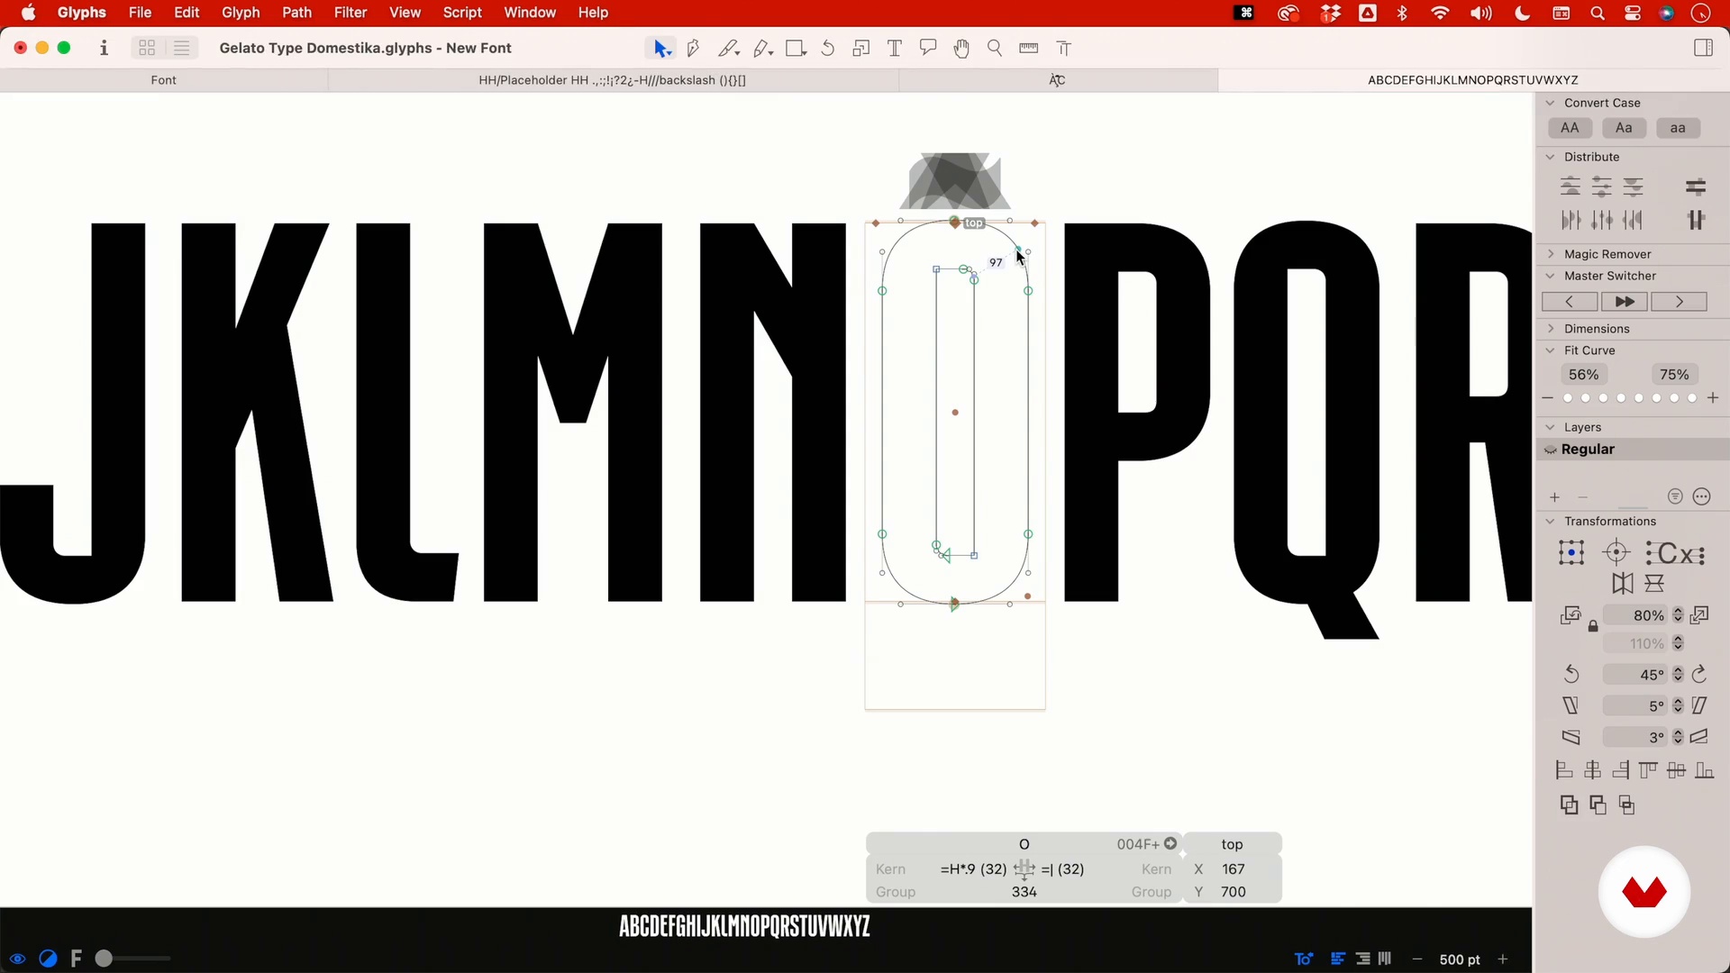Toggle the F features button in bottom bar
The height and width of the screenshot is (973, 1730).
(x=77, y=959)
